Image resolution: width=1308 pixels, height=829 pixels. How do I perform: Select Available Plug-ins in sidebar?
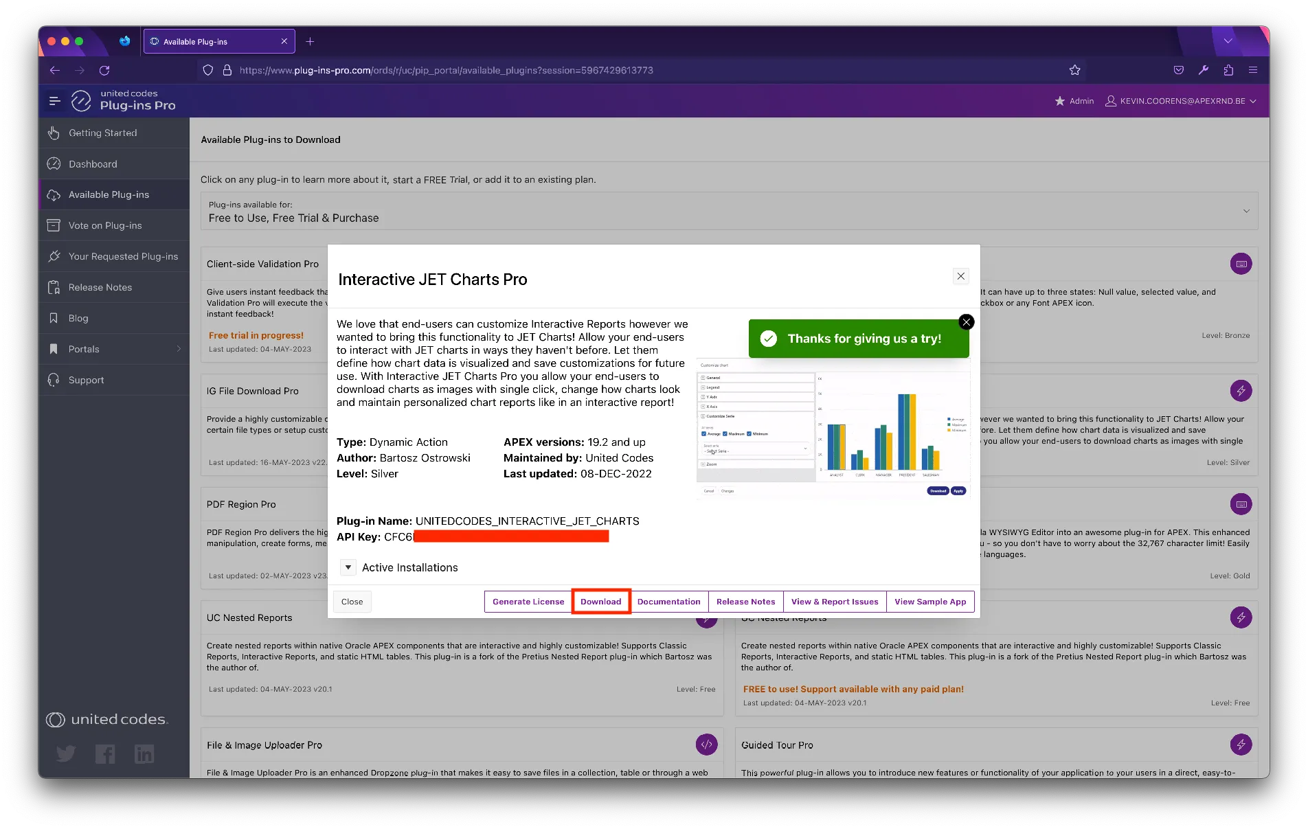(x=114, y=194)
